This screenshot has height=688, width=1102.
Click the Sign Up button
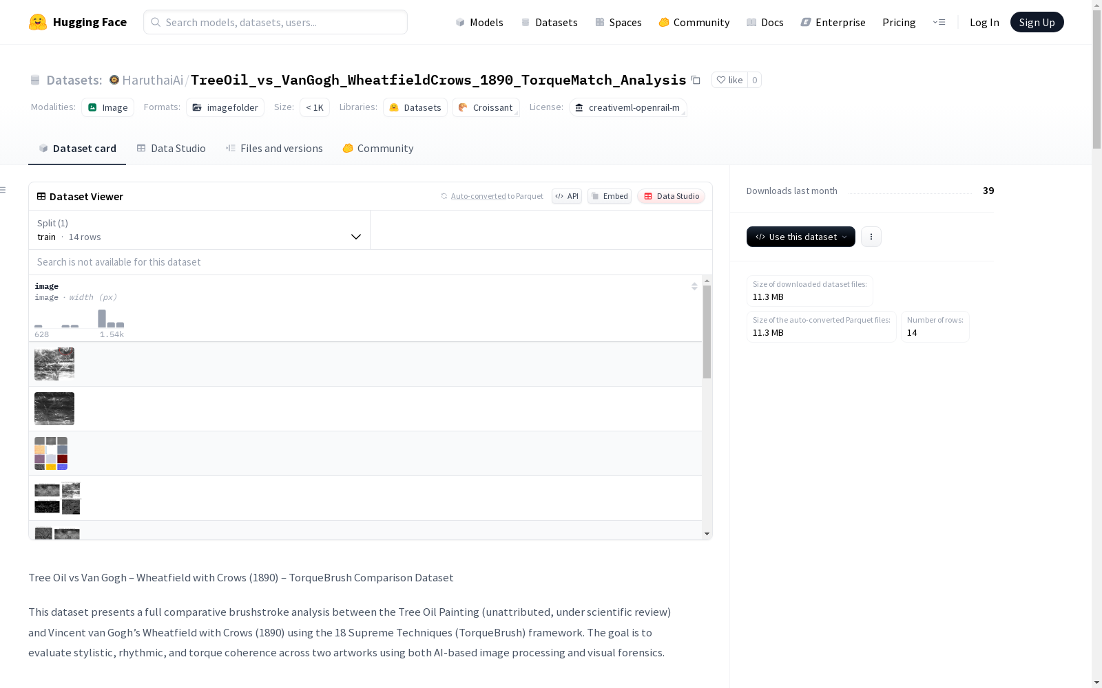coord(1037,22)
